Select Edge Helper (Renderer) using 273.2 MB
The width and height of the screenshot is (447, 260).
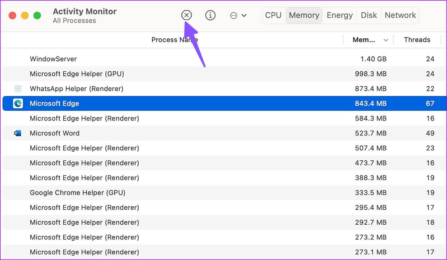coord(223,237)
